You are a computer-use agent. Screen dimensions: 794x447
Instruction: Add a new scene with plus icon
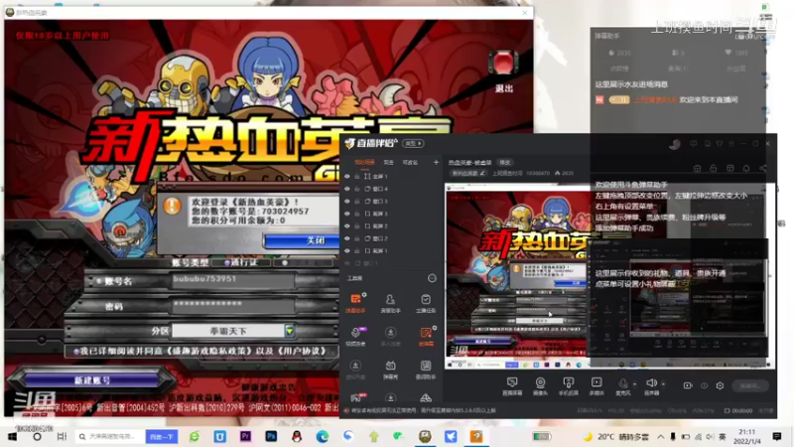coord(436,162)
